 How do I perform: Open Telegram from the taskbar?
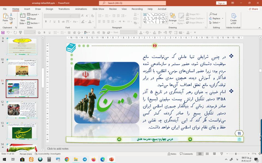pyautogui.click(x=85, y=159)
